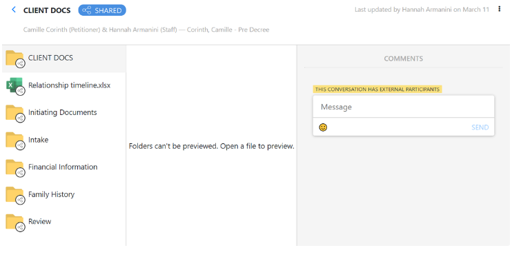Open the Family History folder icon
This screenshot has width=512, height=259.
pos(15,195)
